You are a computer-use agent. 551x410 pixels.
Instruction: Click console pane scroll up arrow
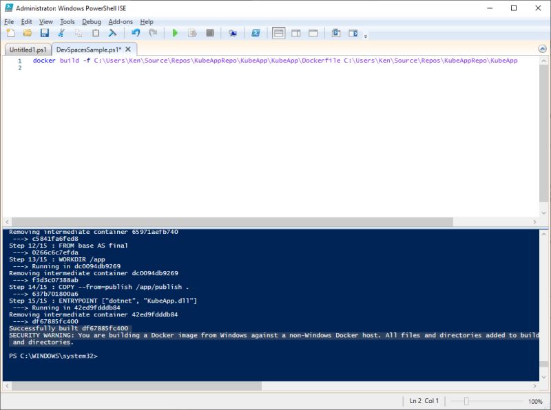coord(543,234)
